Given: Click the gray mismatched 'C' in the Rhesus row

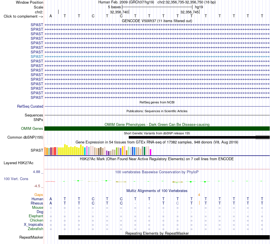Looking at the screenshot, I should [178, 203].
